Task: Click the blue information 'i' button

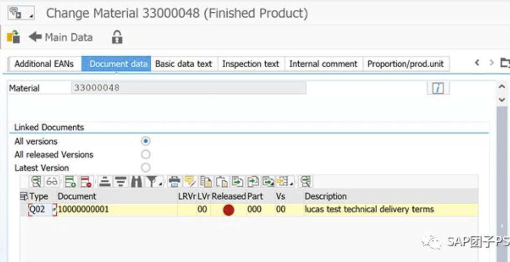Action: (438, 88)
